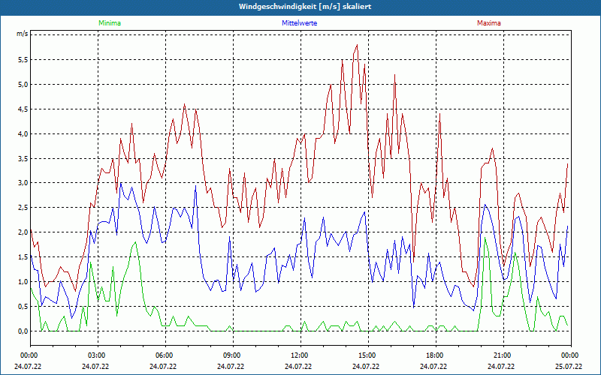
Task: Click the m/s unit label
Action: [22, 34]
